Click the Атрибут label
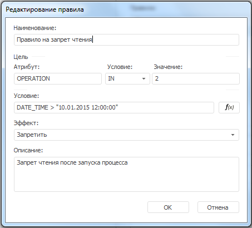The image size is (252, 228). click(x=27, y=67)
